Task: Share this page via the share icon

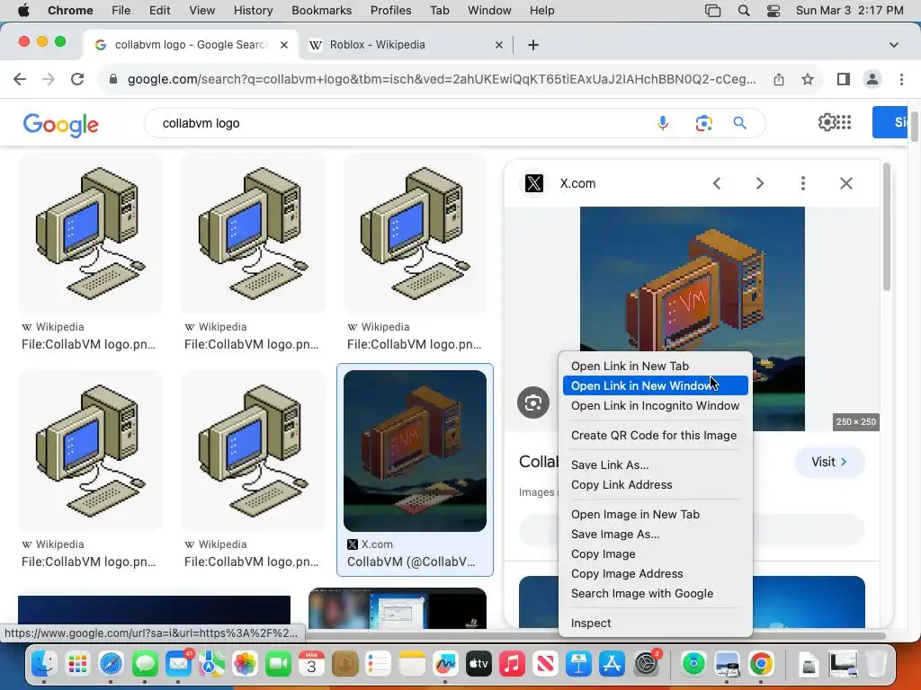Action: [x=779, y=79]
